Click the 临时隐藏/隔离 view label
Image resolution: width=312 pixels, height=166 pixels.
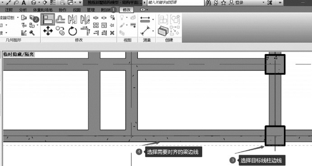click(19, 54)
